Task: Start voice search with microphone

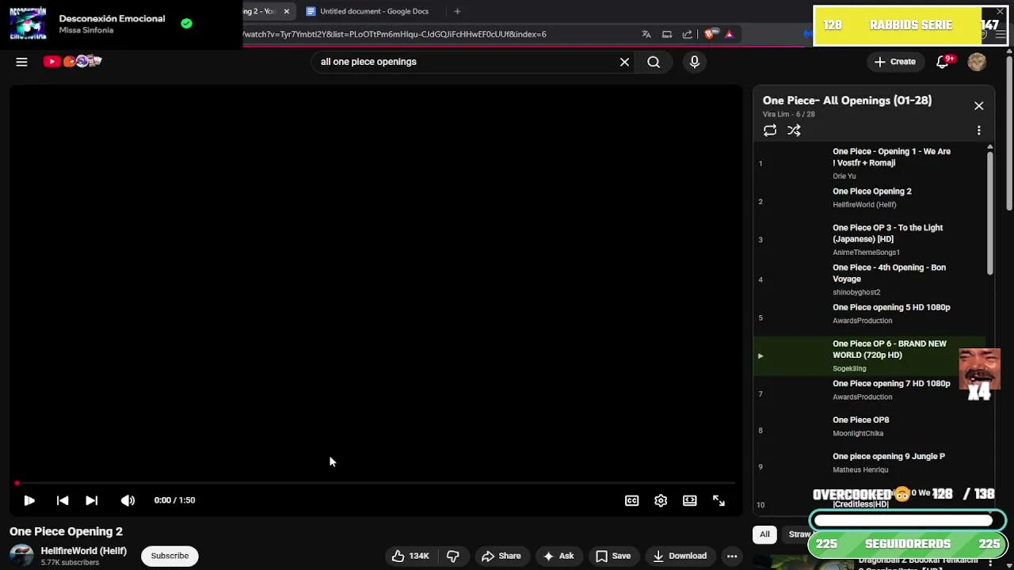Action: (695, 62)
